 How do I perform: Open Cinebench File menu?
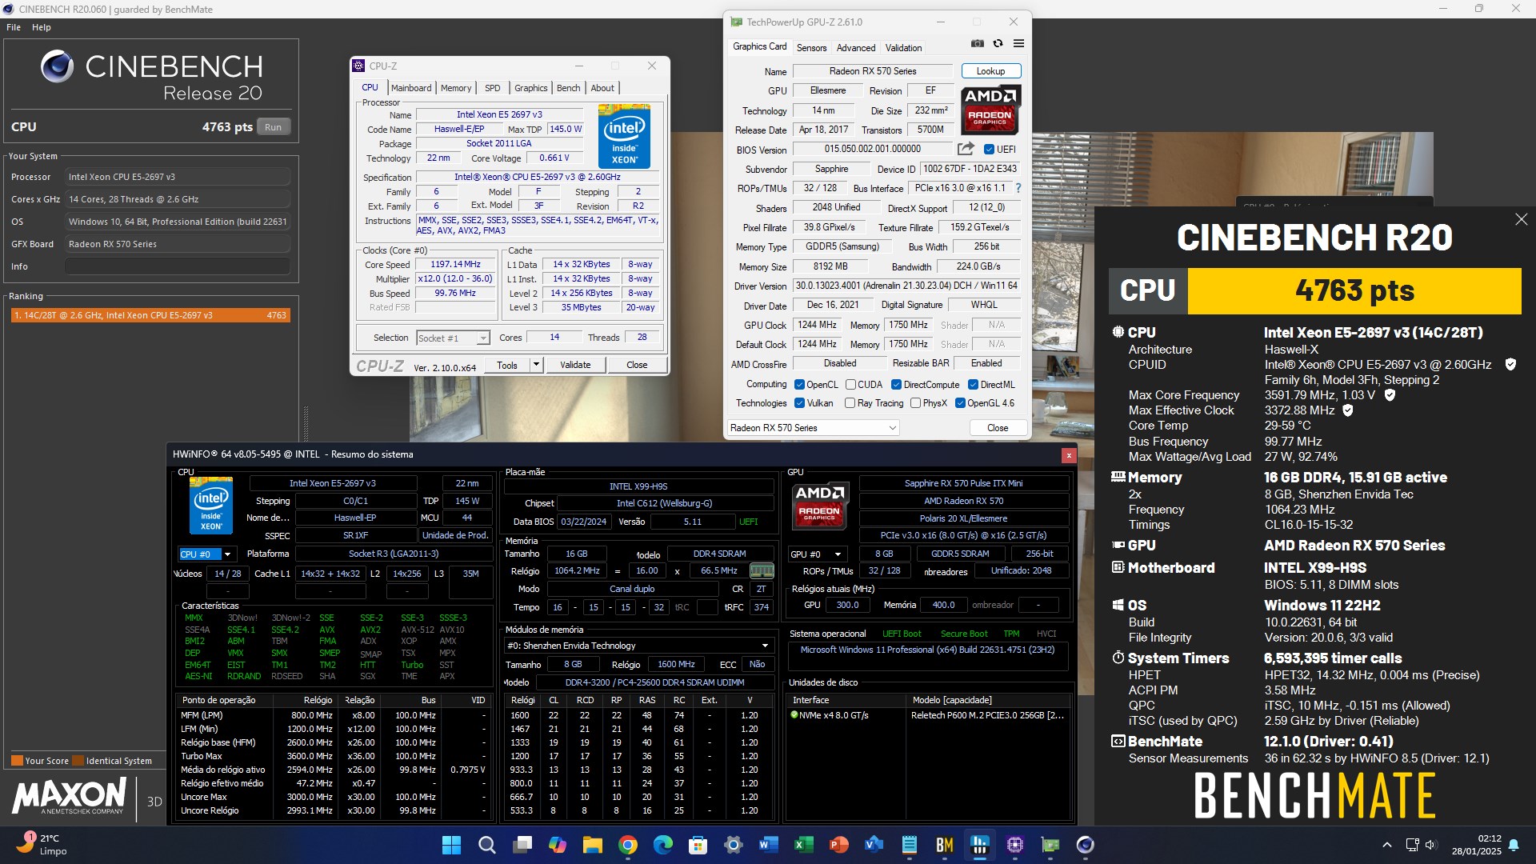coord(14,27)
